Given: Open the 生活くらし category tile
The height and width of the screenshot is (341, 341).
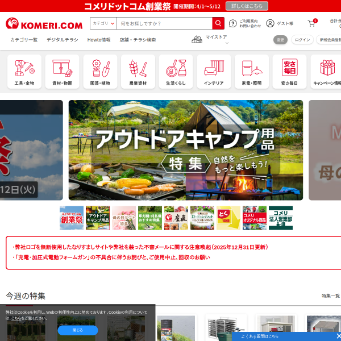Looking at the screenshot, I should [176, 72].
